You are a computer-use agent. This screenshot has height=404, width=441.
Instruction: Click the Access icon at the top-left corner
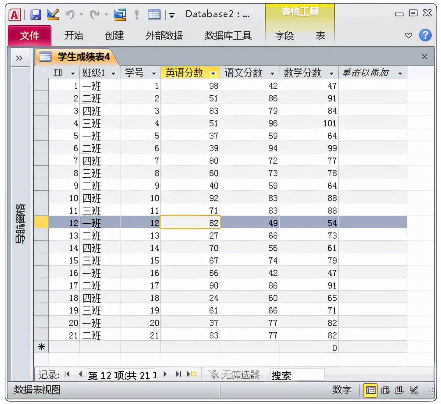click(14, 14)
